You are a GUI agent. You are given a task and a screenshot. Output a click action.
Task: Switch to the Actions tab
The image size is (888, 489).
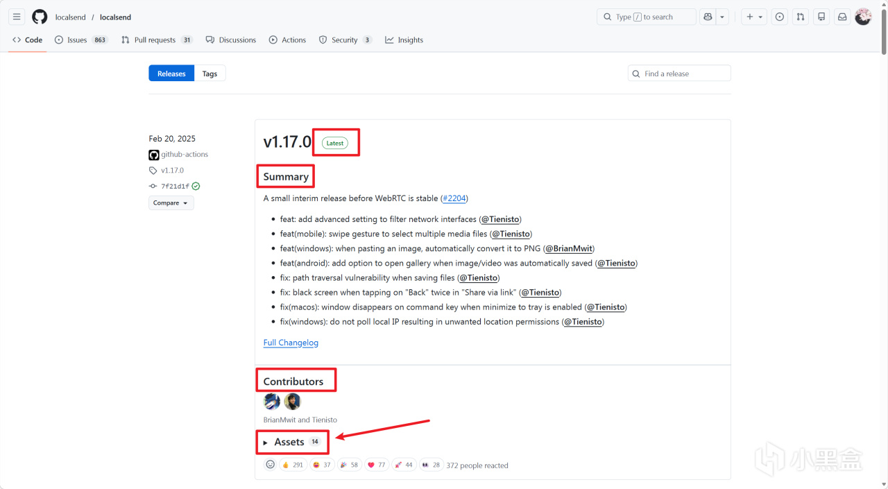[287, 40]
